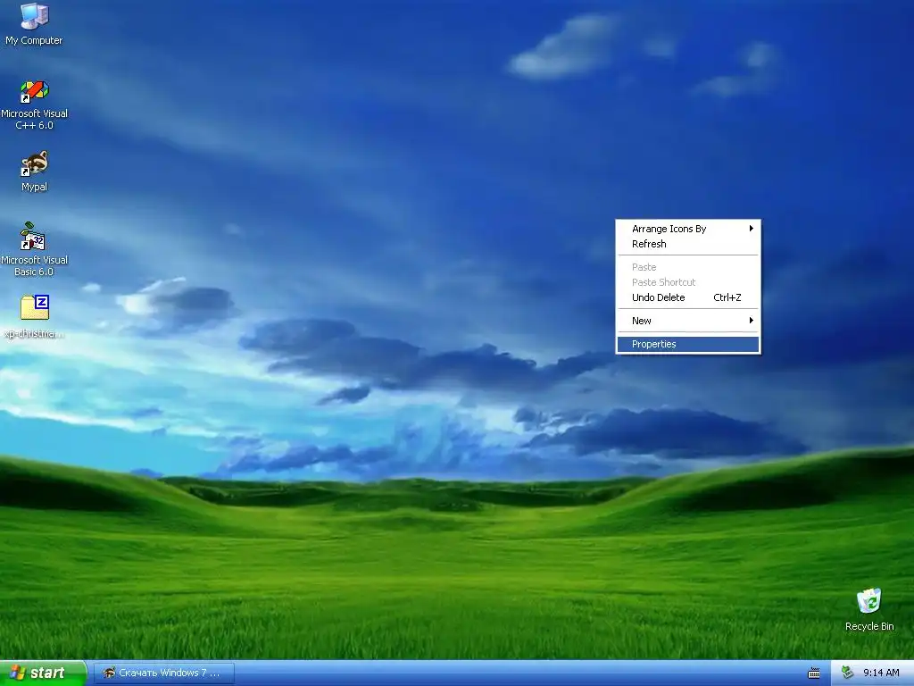The width and height of the screenshot is (914, 686).
Task: Choose Undo Delete in the context menu
Action: coord(688,297)
